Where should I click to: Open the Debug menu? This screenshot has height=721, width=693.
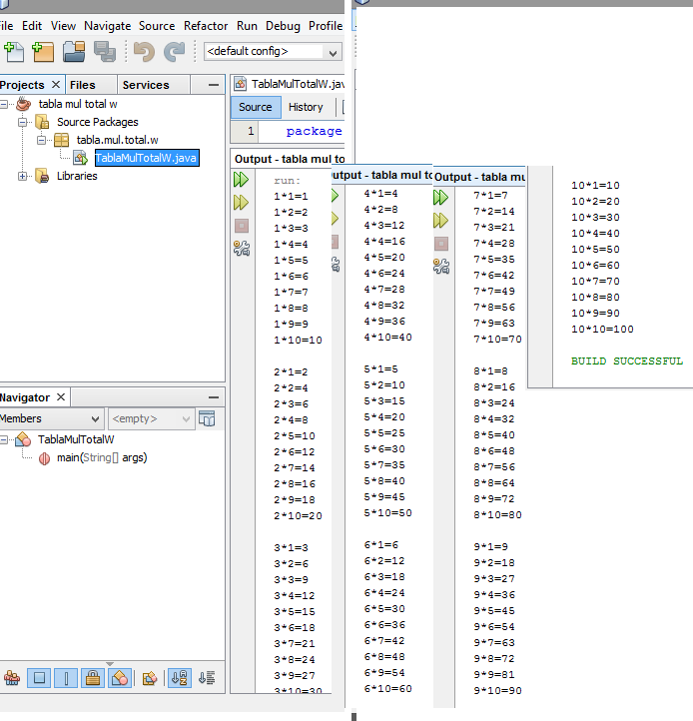click(x=283, y=26)
